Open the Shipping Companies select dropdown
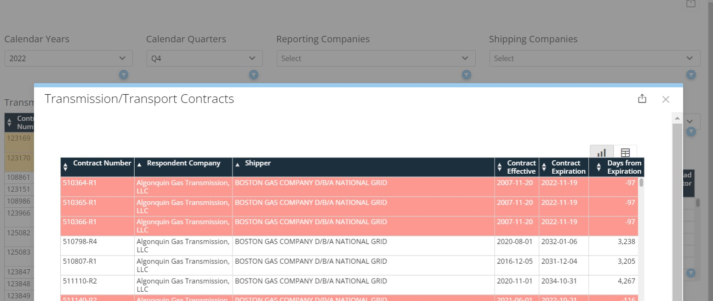Image resolution: width=713 pixels, height=301 pixels. [595, 58]
